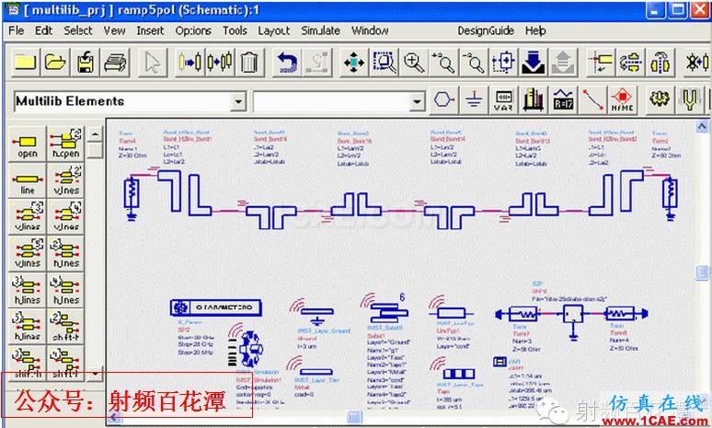Click the trash can Delete icon
Image resolution: width=712 pixels, height=428 pixels.
click(248, 62)
